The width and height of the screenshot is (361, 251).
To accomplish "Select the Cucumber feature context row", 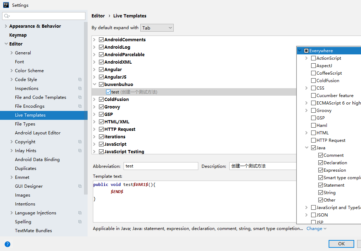I will pos(335,96).
